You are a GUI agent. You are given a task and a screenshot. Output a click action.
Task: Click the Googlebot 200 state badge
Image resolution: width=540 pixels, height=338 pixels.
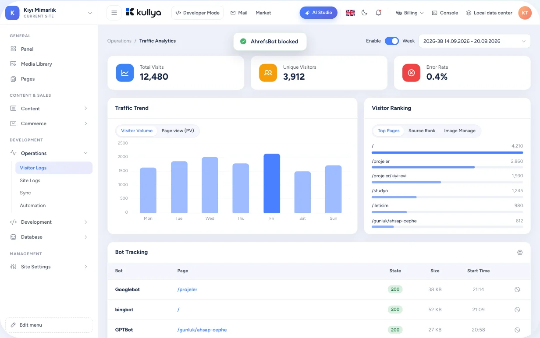coord(395,289)
